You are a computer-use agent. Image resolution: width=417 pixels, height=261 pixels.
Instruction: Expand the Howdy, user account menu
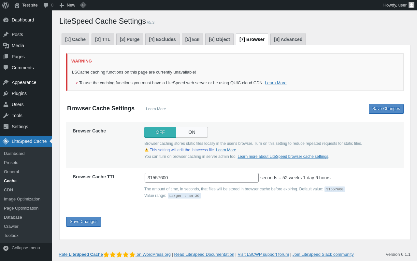[395, 5]
